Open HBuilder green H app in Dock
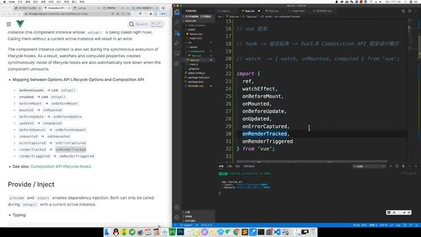 click(172, 232)
